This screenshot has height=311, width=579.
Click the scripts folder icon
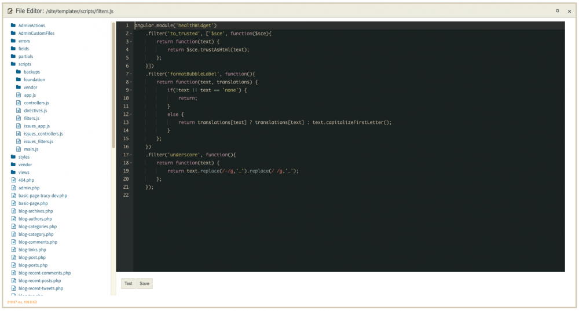[13, 64]
